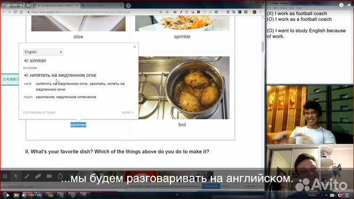Pause the screen recorder

[5, 176]
